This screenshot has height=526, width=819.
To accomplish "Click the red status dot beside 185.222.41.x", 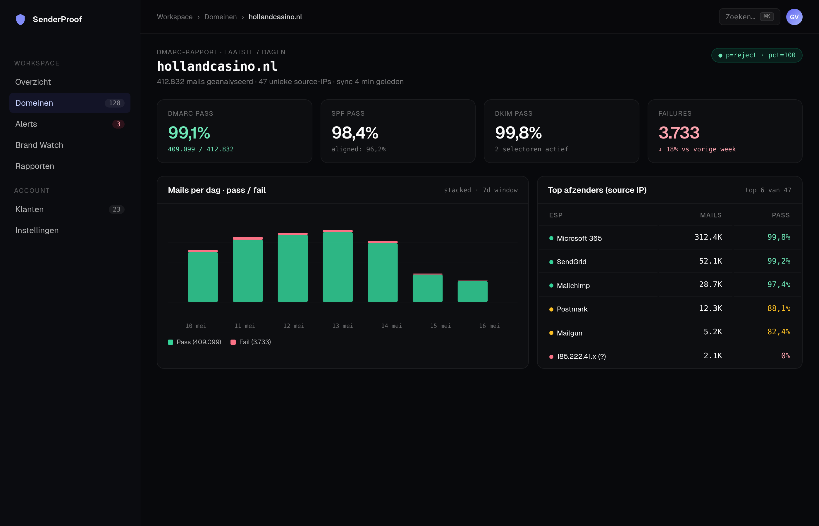I will pos(551,357).
